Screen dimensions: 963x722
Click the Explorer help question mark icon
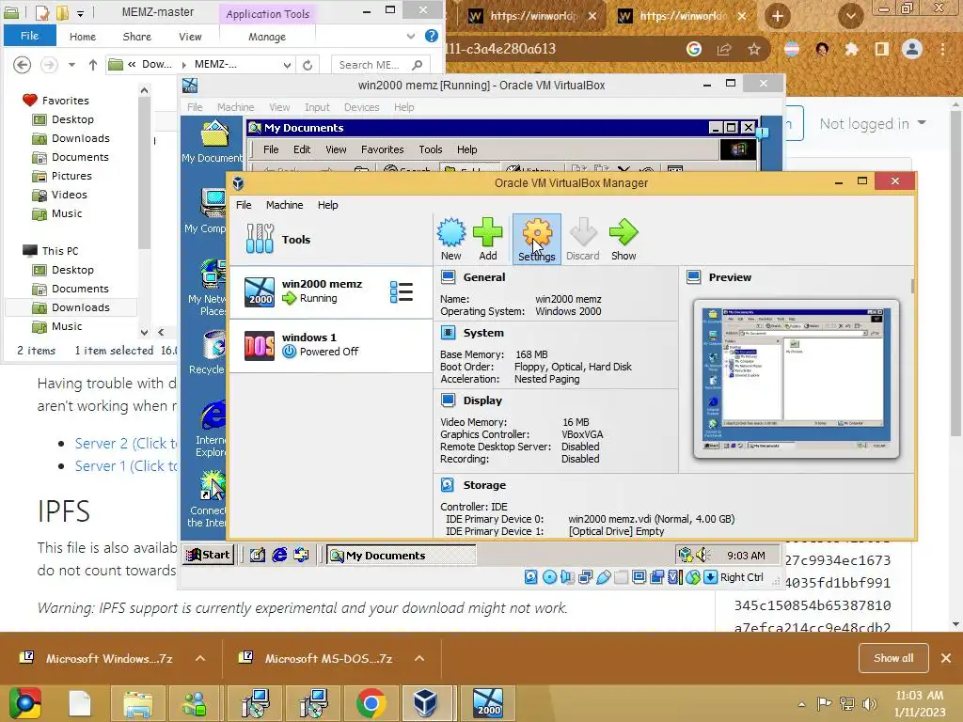(x=432, y=37)
